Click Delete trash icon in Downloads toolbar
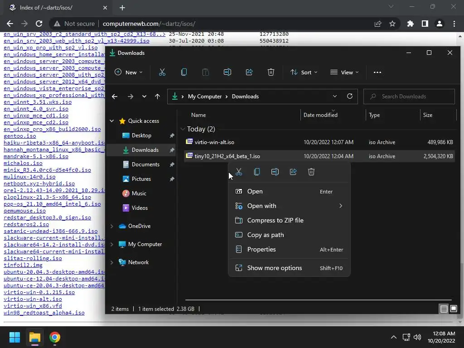Viewport: 464px width, 348px height. point(271,72)
